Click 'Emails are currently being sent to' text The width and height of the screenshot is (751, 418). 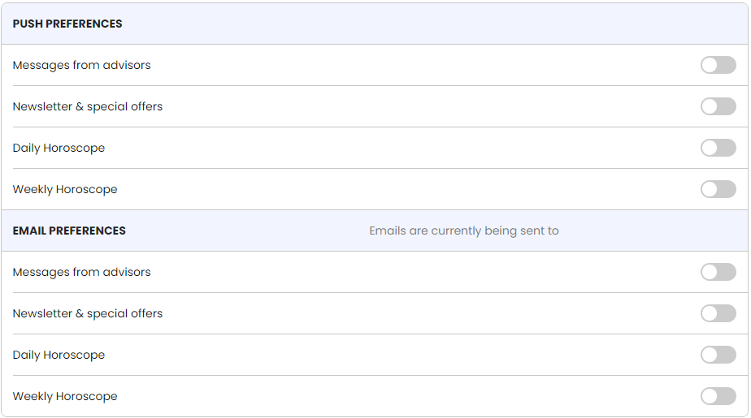463,231
